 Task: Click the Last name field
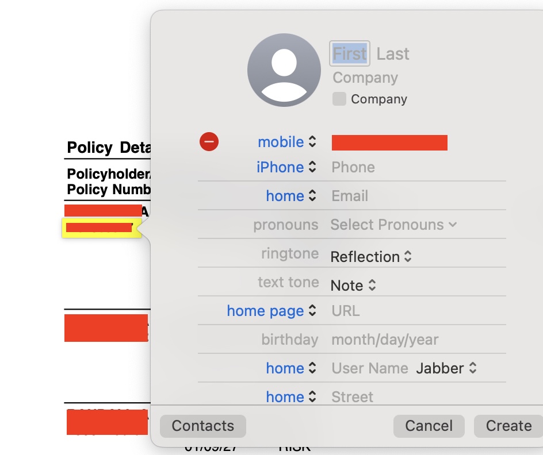tap(393, 53)
